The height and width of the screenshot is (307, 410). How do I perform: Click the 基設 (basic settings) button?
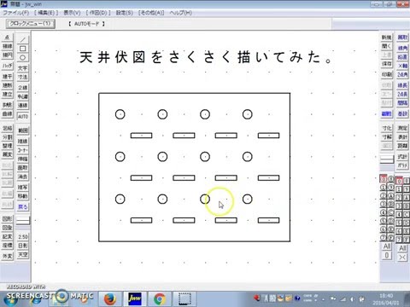click(x=402, y=113)
